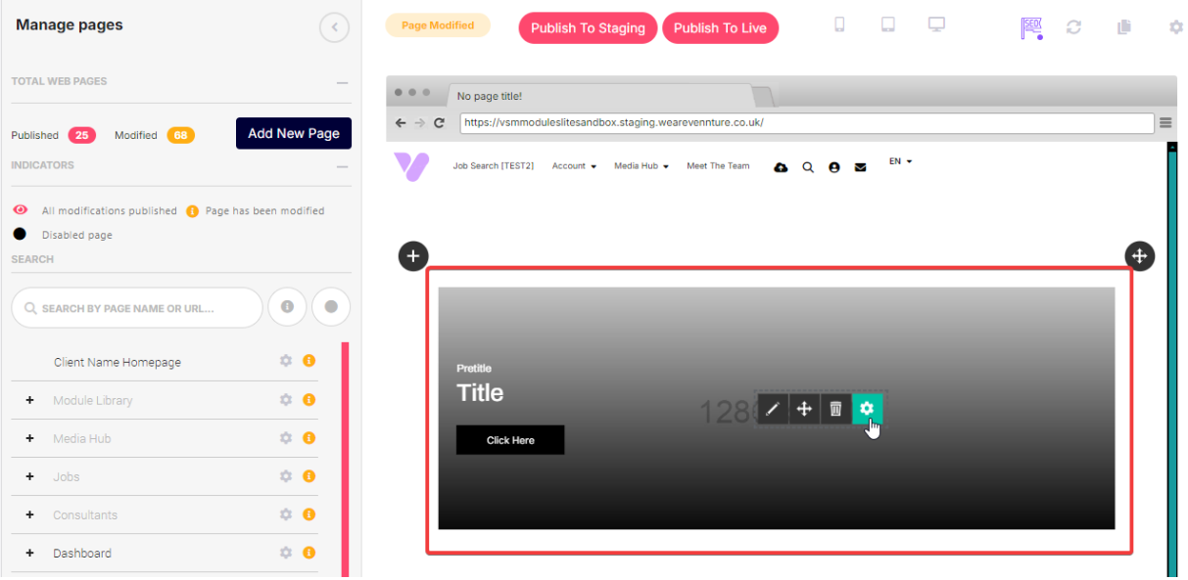Viewport: 1188px width, 580px height.
Task: Click the pencil edit module icon
Action: [x=773, y=409]
